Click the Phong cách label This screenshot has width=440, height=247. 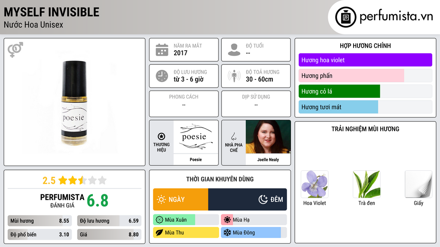(183, 96)
